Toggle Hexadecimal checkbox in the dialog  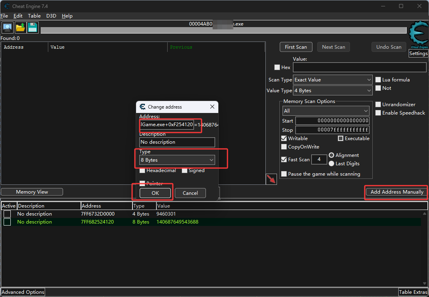tap(142, 170)
